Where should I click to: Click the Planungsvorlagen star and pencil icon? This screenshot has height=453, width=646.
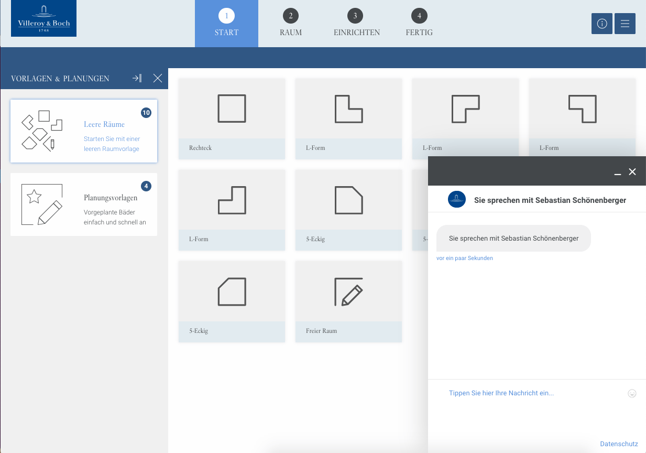pos(42,204)
